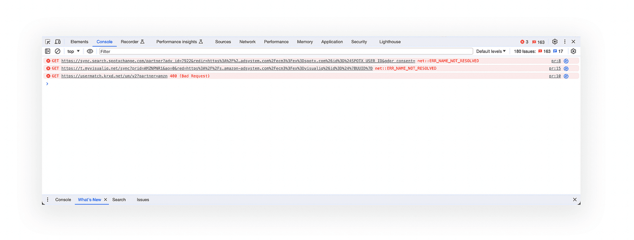Click the 163 issues badge in the top bar
The width and height of the screenshot is (634, 240).
[x=538, y=42]
